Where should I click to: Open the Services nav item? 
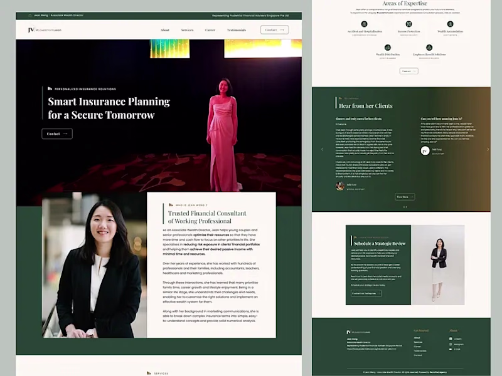tap(187, 30)
